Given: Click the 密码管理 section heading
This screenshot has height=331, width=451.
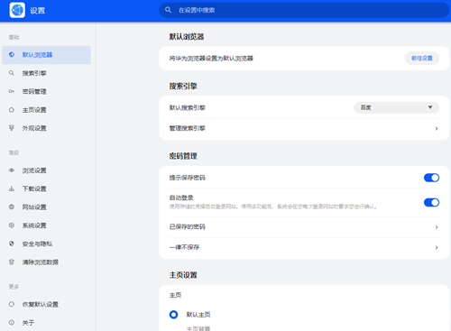Looking at the screenshot, I should [183, 156].
